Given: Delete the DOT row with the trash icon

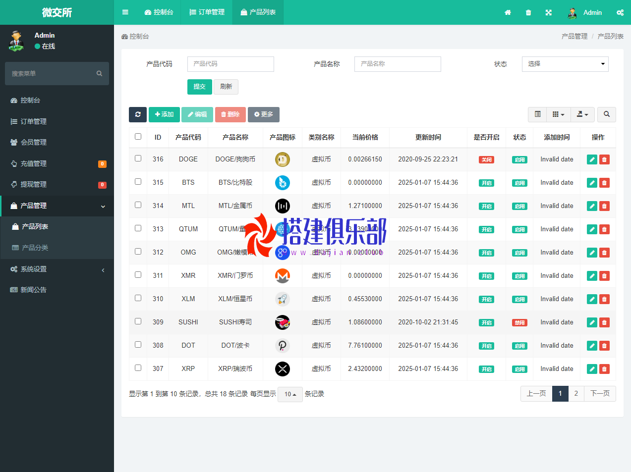Looking at the screenshot, I should (x=604, y=346).
